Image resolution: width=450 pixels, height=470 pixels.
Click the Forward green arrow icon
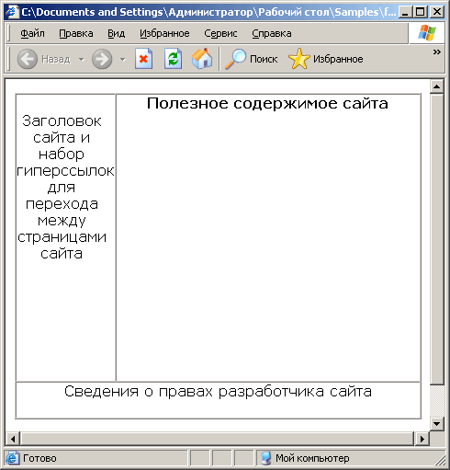102,59
